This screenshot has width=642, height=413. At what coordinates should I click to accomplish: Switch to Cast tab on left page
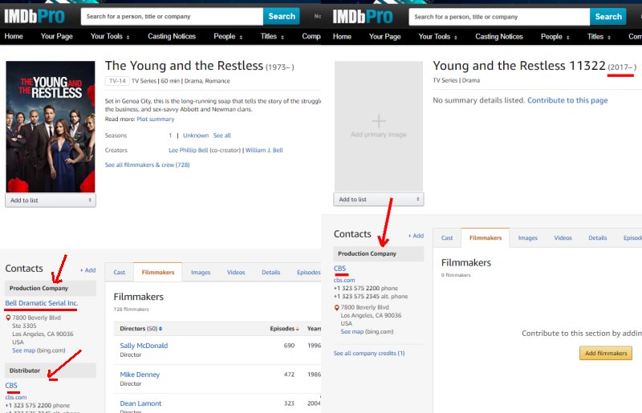tap(119, 272)
